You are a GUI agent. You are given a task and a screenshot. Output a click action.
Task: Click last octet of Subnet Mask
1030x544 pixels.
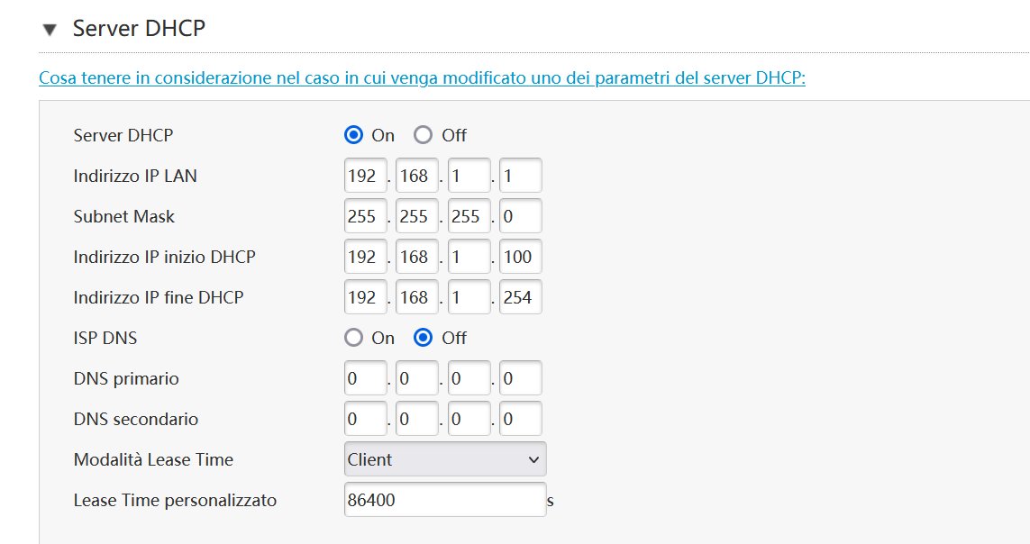(x=520, y=216)
